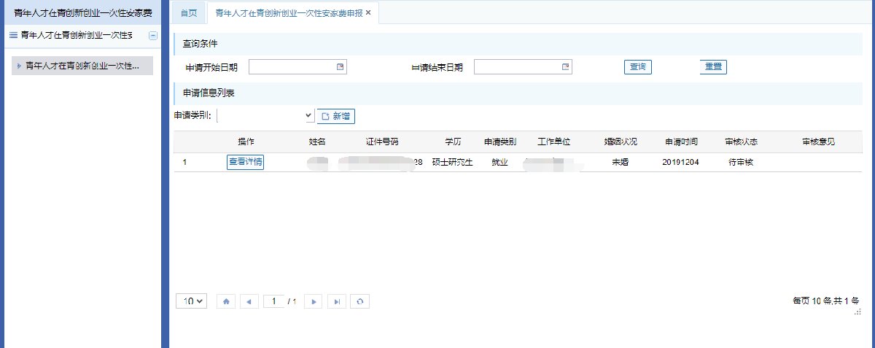Click the 20191204 date cell
Image resolution: width=875 pixels, height=348 pixels.
[681, 163]
